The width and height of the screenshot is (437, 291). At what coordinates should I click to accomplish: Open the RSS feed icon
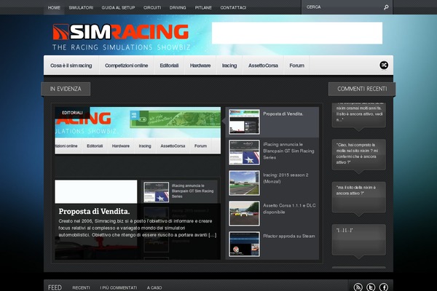pyautogui.click(x=358, y=287)
